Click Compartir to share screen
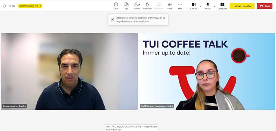This screenshot has width=276, height=131. pos(222,6)
